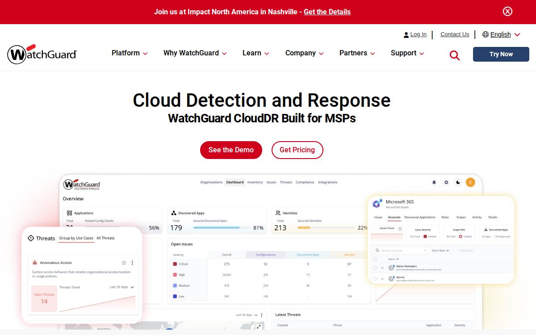This screenshot has height=335, width=536.
Task: Select the Integrations tab in dashboard
Action: (x=328, y=182)
